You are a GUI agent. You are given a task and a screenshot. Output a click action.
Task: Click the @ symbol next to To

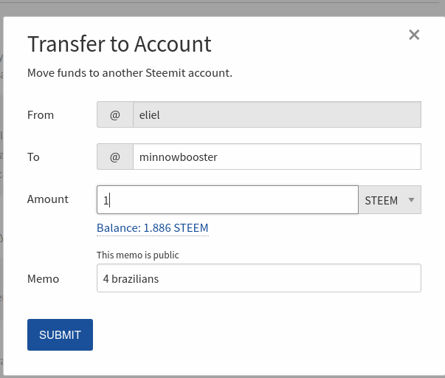pos(115,157)
